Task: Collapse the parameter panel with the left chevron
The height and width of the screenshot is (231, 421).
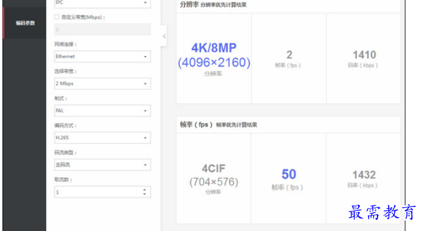Action: tap(164, 36)
